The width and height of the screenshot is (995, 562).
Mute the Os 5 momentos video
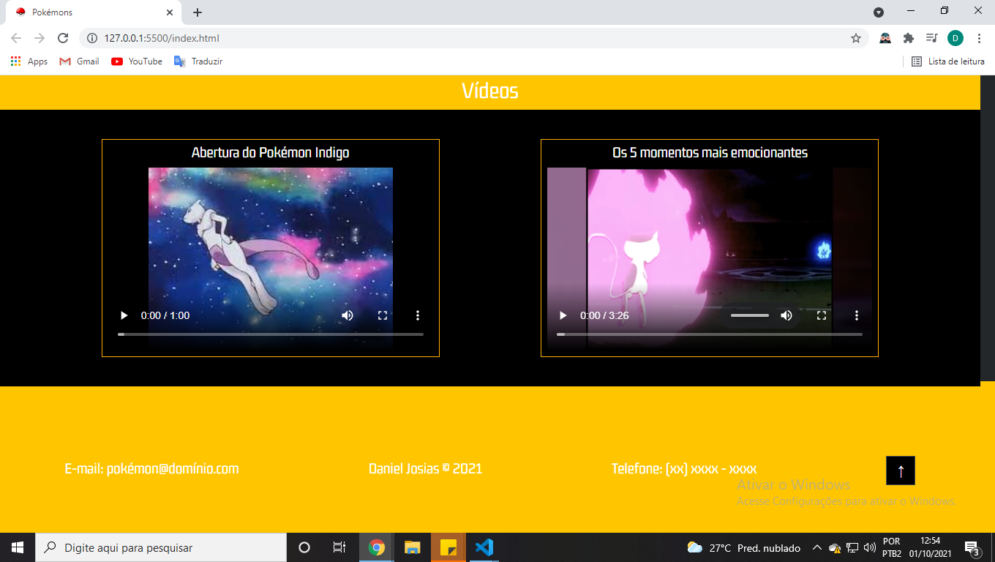point(786,315)
